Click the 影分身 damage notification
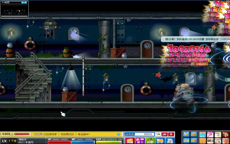 point(195,39)
